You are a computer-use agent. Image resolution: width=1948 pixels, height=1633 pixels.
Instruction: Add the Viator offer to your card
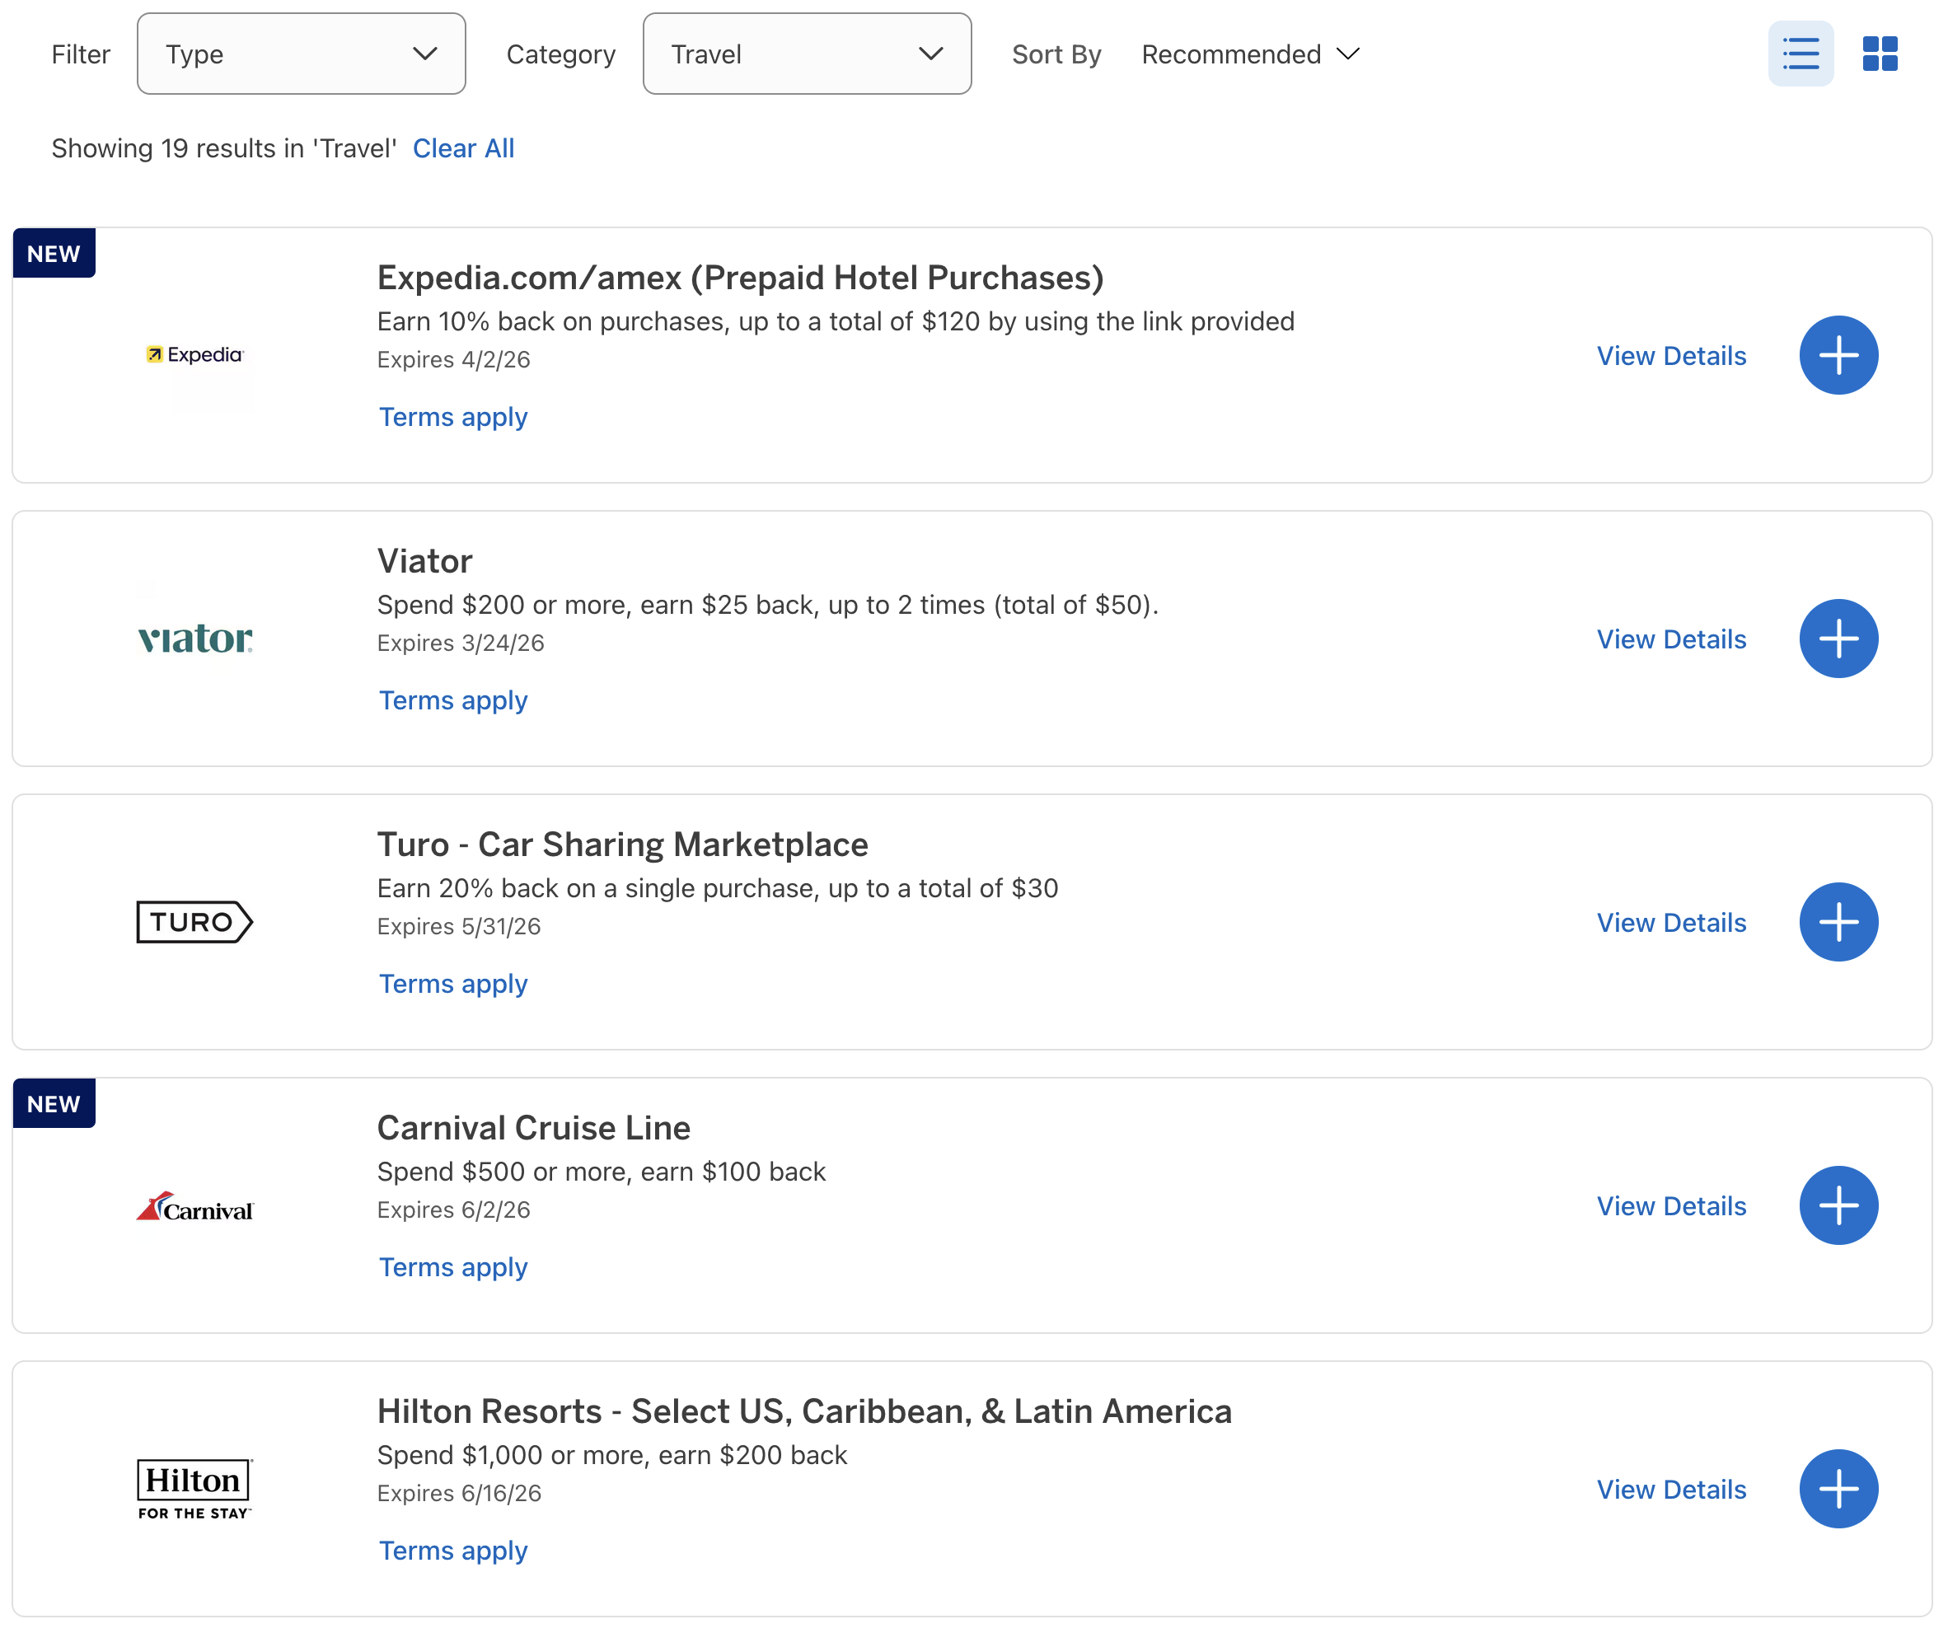1838,638
